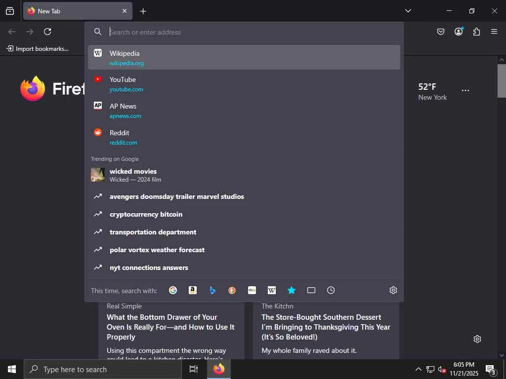
Task: Select the AP News suggestion row
Action: click(x=244, y=111)
